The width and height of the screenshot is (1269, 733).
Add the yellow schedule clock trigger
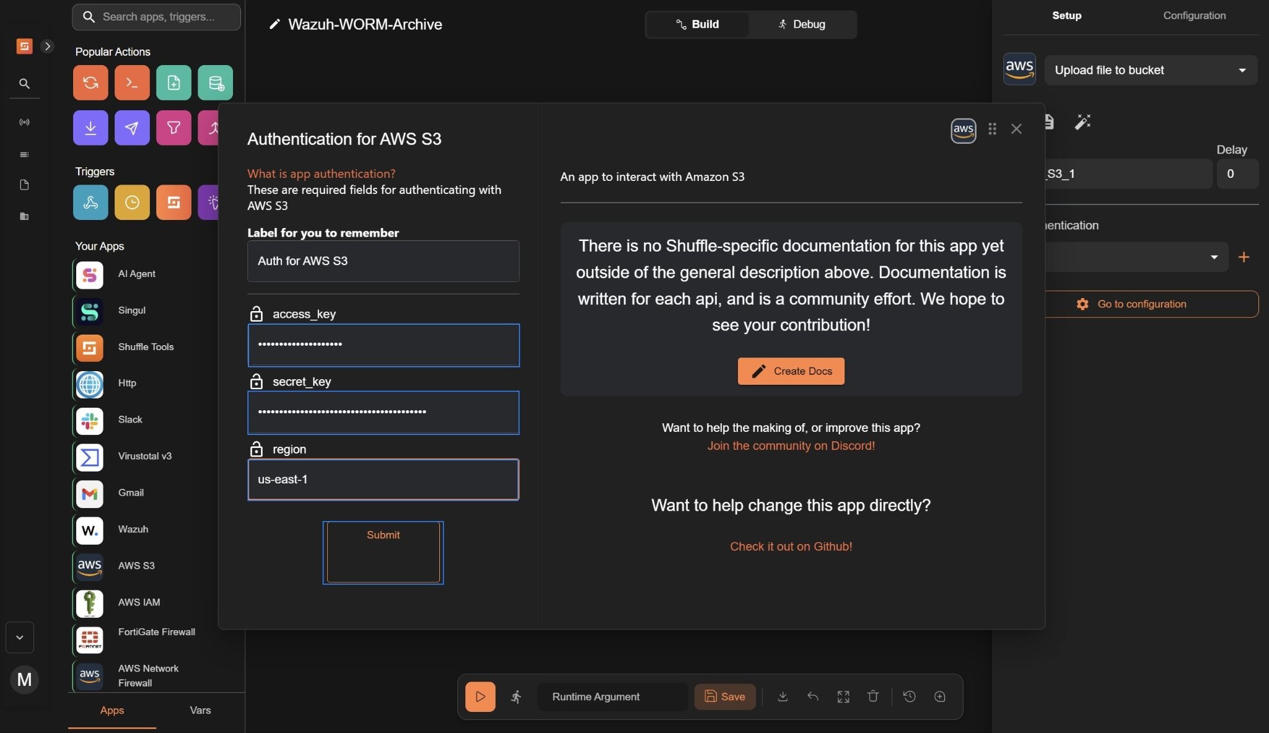[x=132, y=202]
